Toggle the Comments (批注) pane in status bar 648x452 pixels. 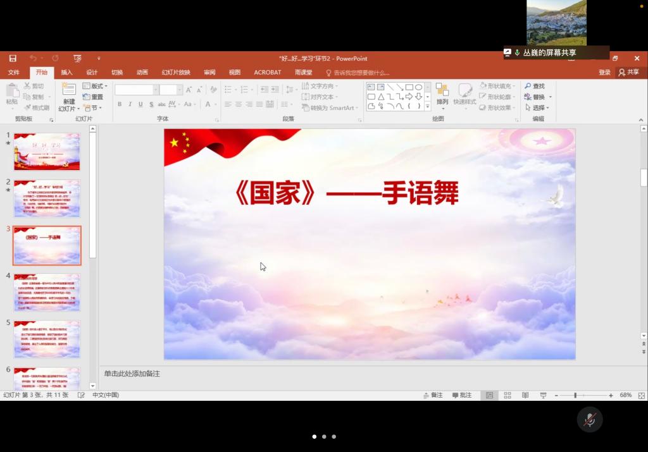point(462,395)
